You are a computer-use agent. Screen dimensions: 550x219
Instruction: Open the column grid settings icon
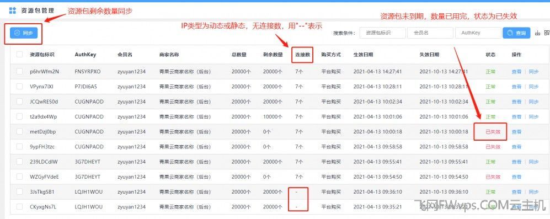point(547,33)
